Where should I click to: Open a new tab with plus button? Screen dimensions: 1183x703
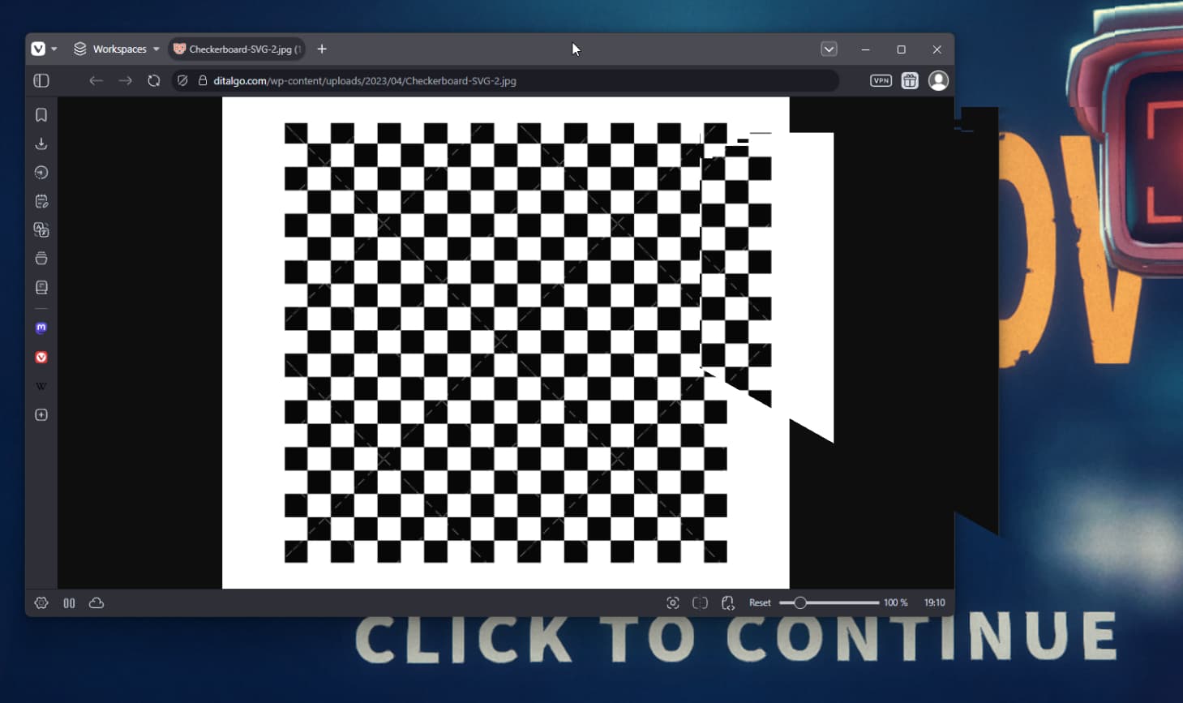[322, 49]
